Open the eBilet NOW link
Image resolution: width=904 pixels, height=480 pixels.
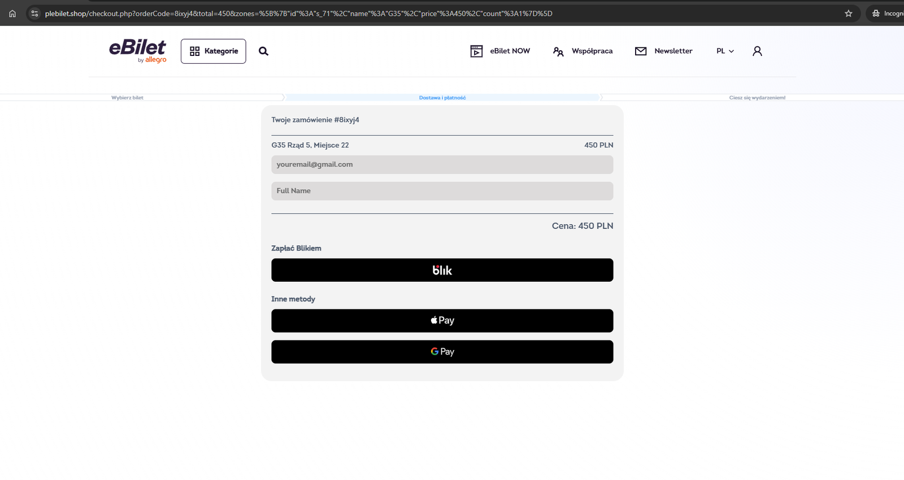(x=510, y=51)
